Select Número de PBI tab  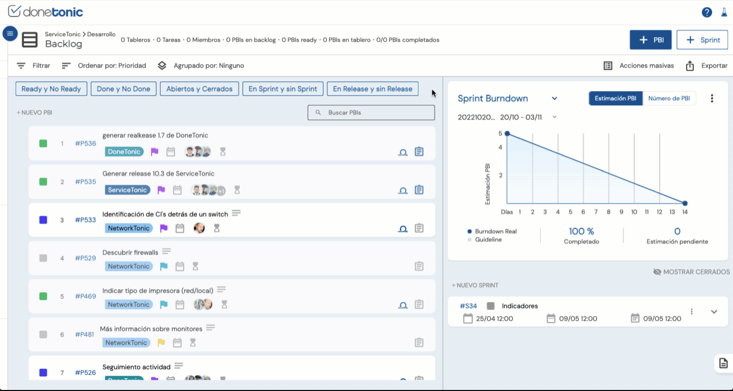[x=669, y=98]
